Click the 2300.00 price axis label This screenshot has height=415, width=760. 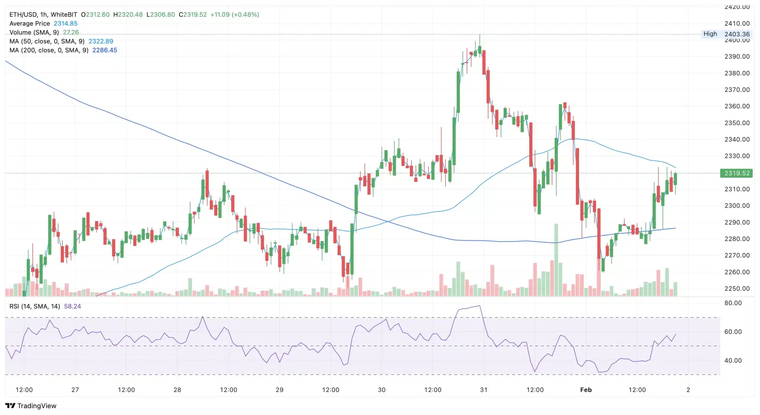[x=737, y=206]
